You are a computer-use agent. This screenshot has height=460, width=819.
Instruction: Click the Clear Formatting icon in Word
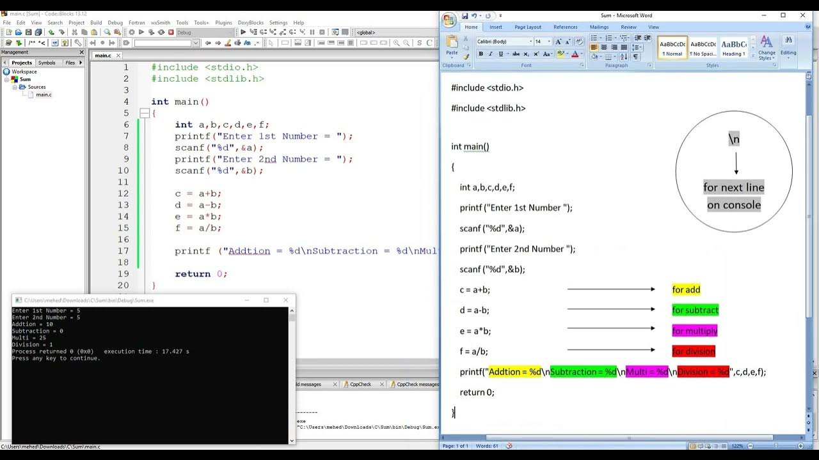tap(579, 42)
